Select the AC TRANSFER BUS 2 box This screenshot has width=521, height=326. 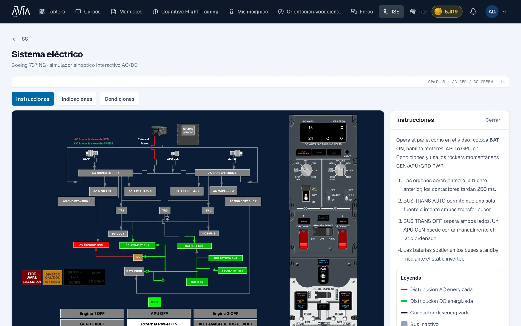coord(222,173)
